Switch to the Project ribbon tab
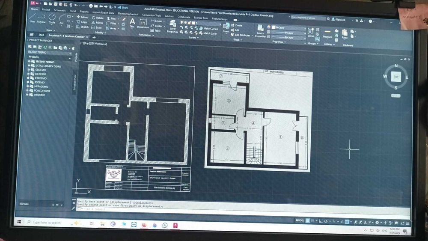The image size is (428, 241). pos(46,9)
